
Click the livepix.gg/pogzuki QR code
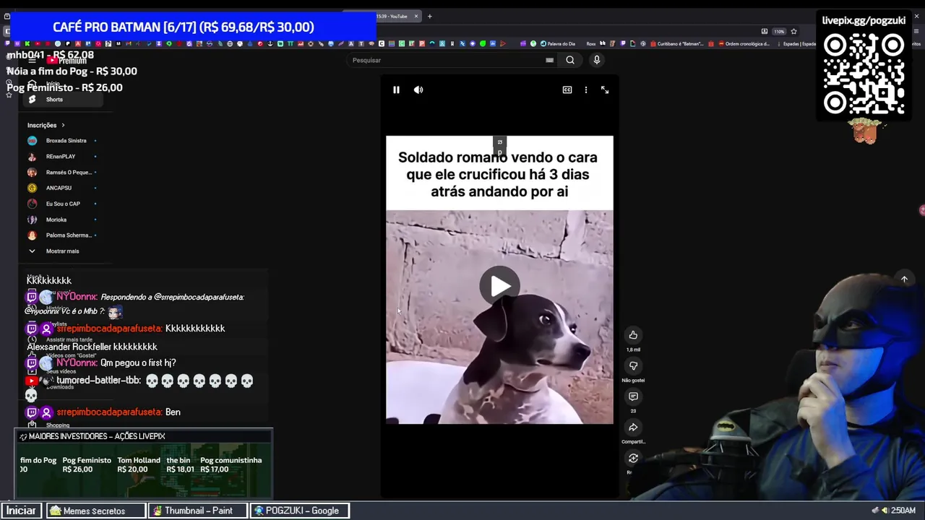(x=864, y=74)
